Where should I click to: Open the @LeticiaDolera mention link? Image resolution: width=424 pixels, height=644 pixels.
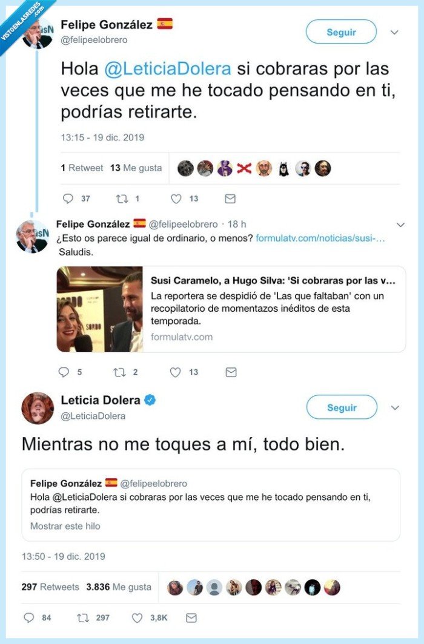coord(168,69)
